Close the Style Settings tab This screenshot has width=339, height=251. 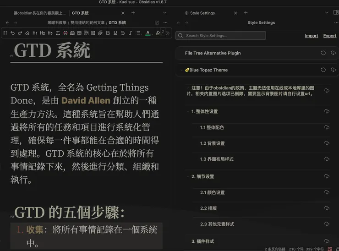[235, 13]
